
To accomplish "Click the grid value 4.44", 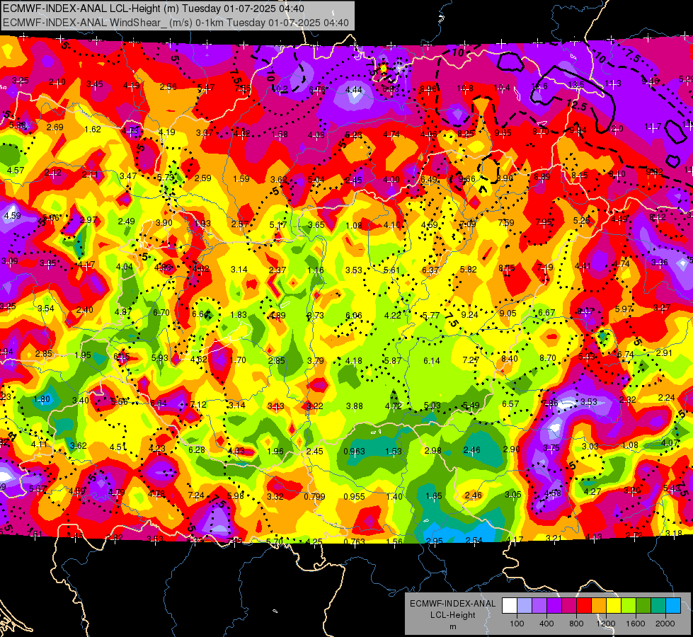I will (353, 90).
